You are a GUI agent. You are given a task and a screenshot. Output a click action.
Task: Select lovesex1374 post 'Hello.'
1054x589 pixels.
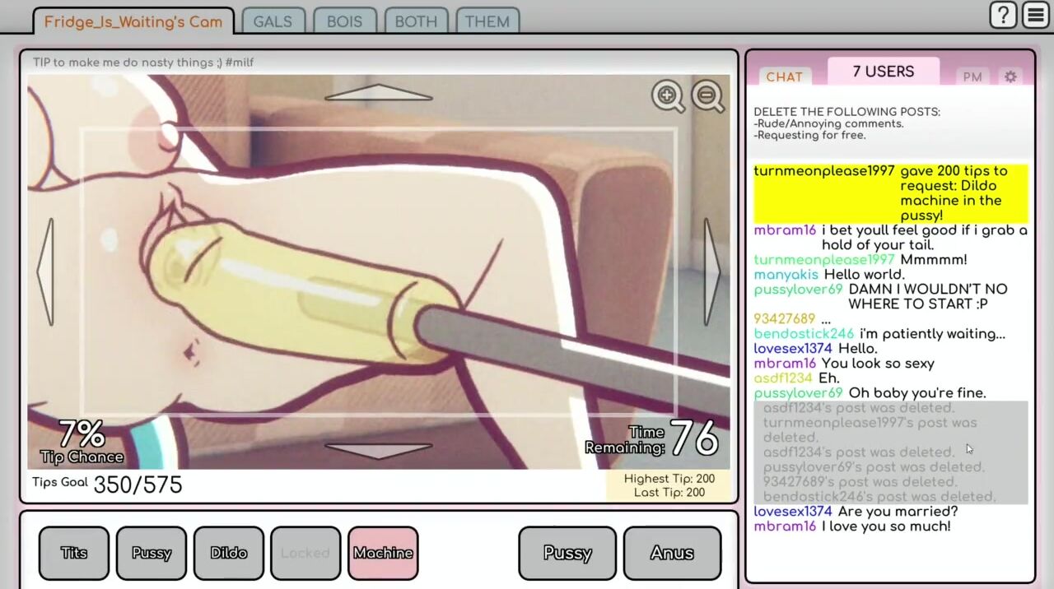click(815, 349)
